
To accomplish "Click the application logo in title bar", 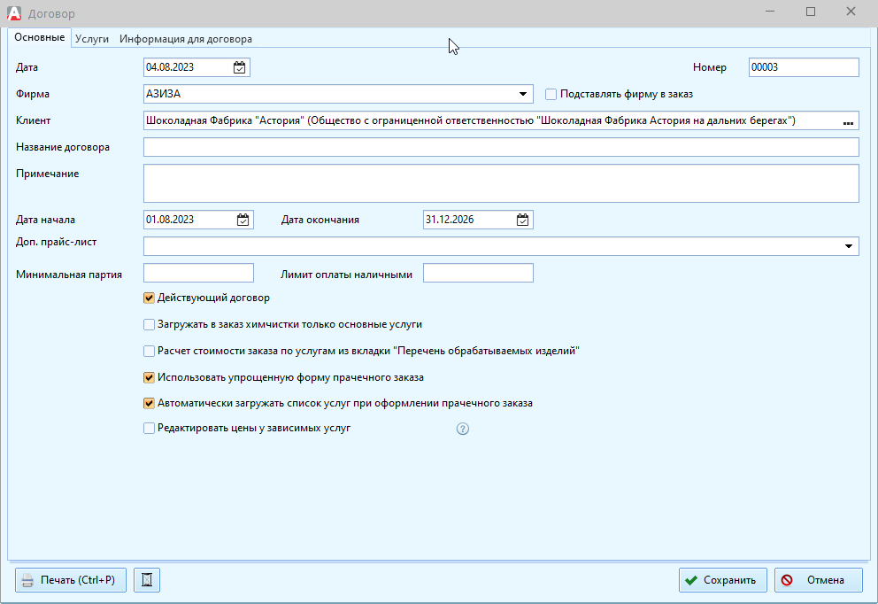I will 14,13.
